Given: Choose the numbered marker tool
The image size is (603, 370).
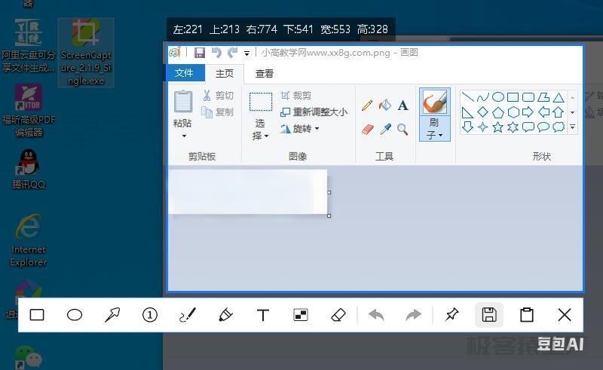Looking at the screenshot, I should coord(150,315).
